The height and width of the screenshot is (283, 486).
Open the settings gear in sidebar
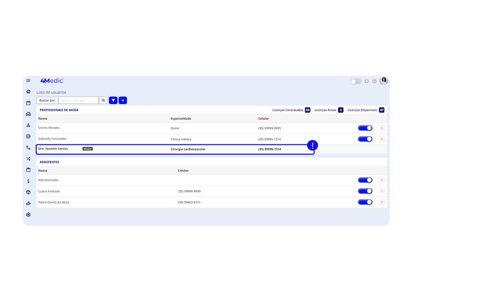tap(28, 214)
